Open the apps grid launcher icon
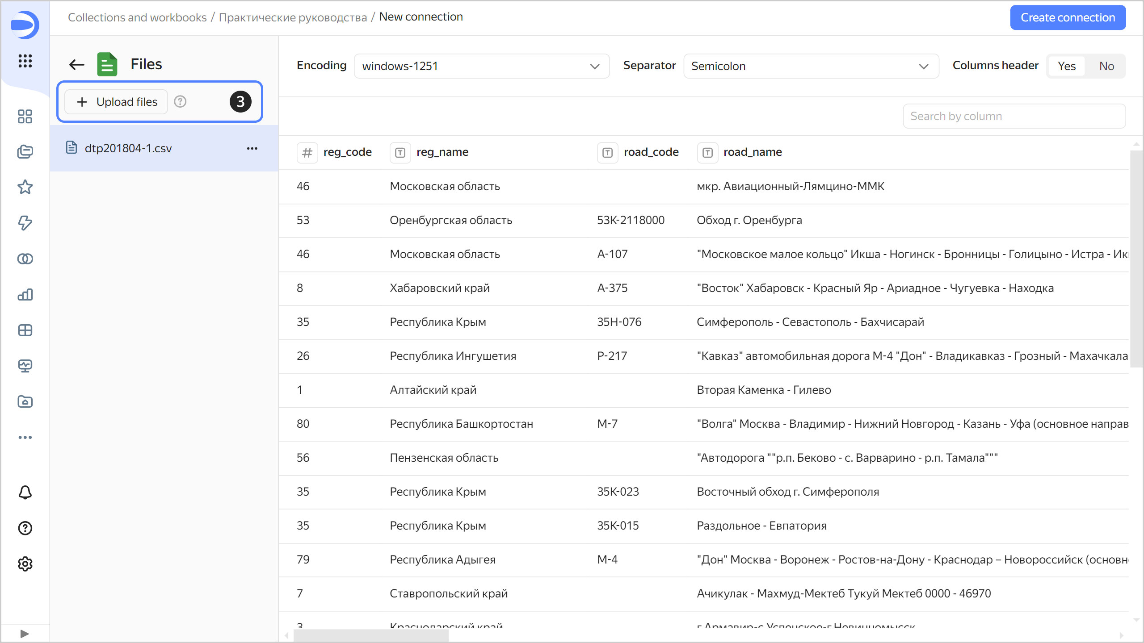1144x643 pixels. click(x=25, y=61)
